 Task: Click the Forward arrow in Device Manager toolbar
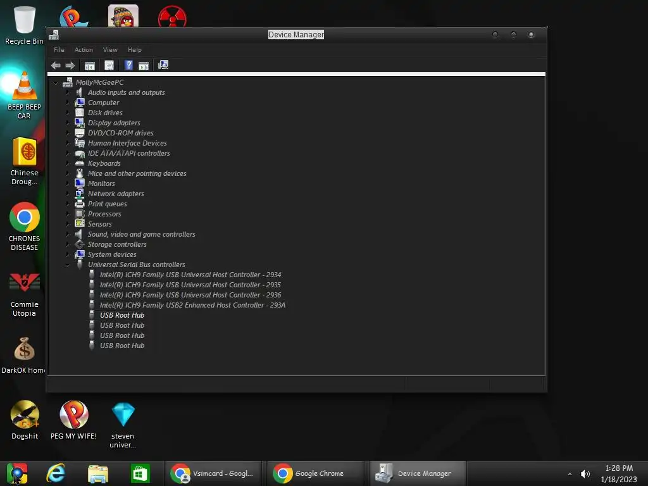pyautogui.click(x=70, y=65)
